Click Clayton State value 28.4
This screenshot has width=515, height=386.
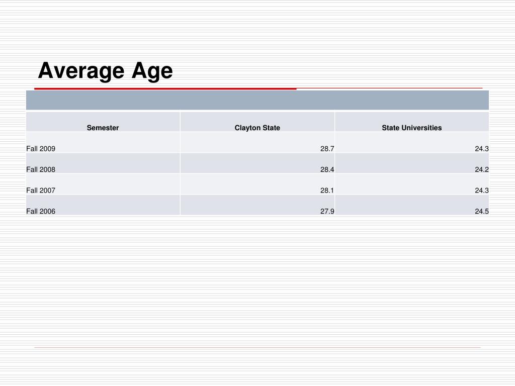(x=327, y=170)
